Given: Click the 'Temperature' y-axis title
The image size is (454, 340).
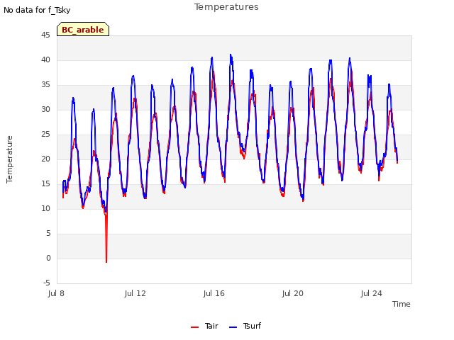Looking at the screenshot, I should [9, 159].
